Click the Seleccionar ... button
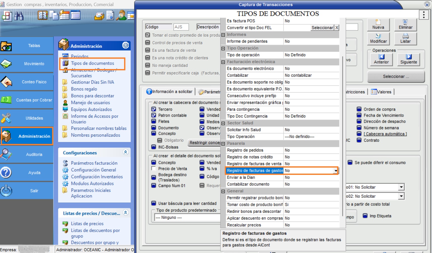Screen dimensions: 432x253 coord(396,77)
